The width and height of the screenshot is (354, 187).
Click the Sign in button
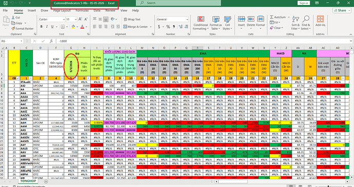tap(304, 3)
